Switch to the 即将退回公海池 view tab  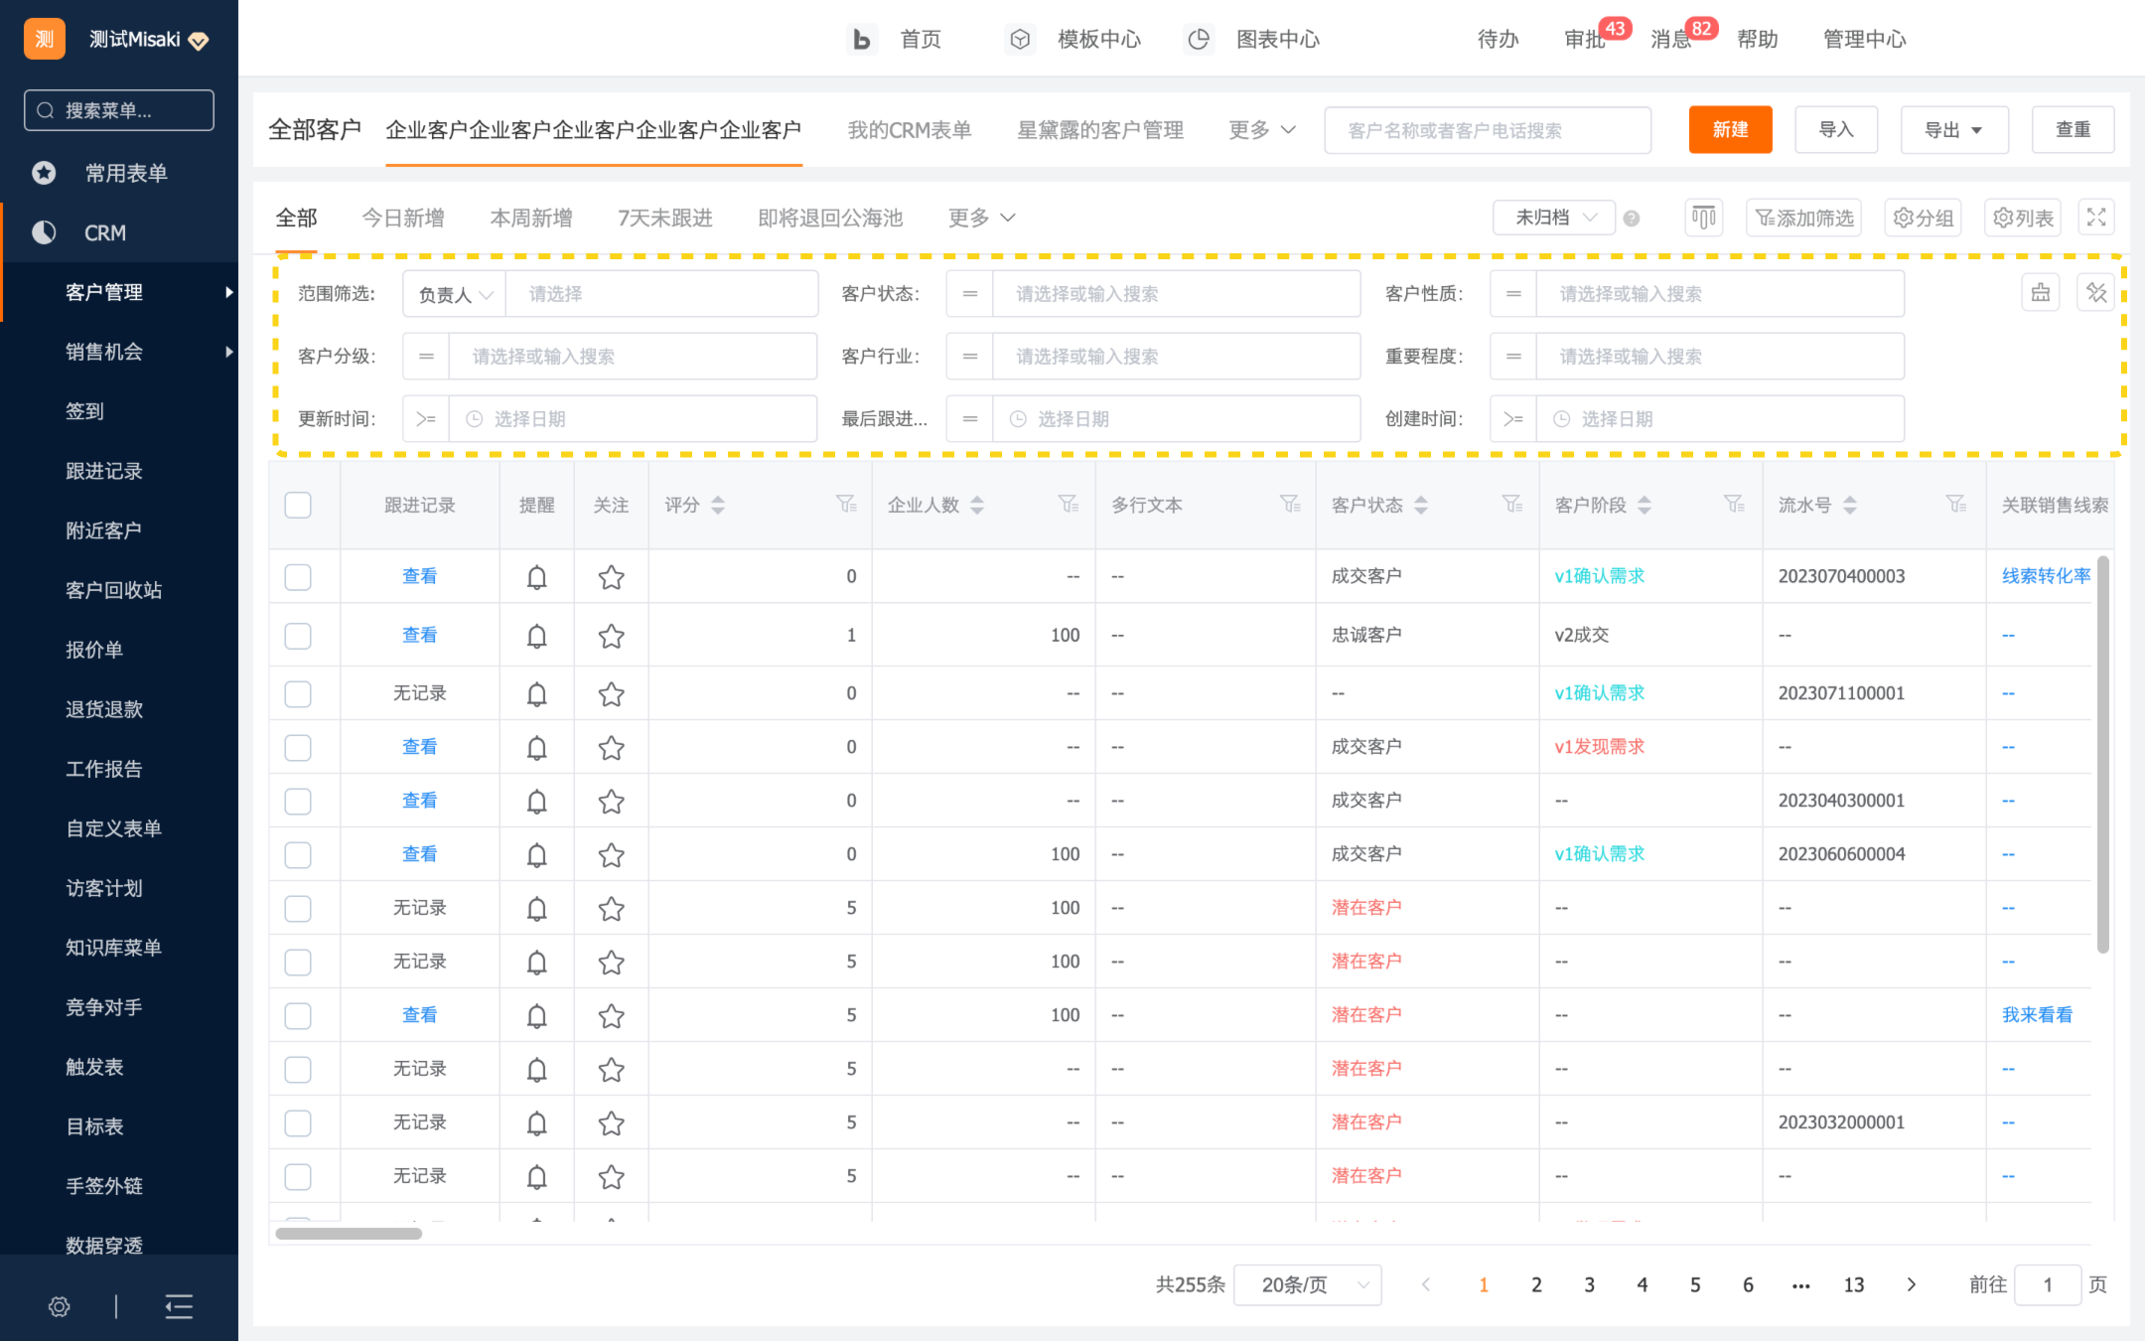pyautogui.click(x=830, y=218)
